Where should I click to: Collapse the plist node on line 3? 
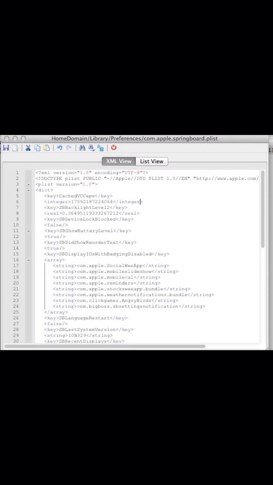28,185
